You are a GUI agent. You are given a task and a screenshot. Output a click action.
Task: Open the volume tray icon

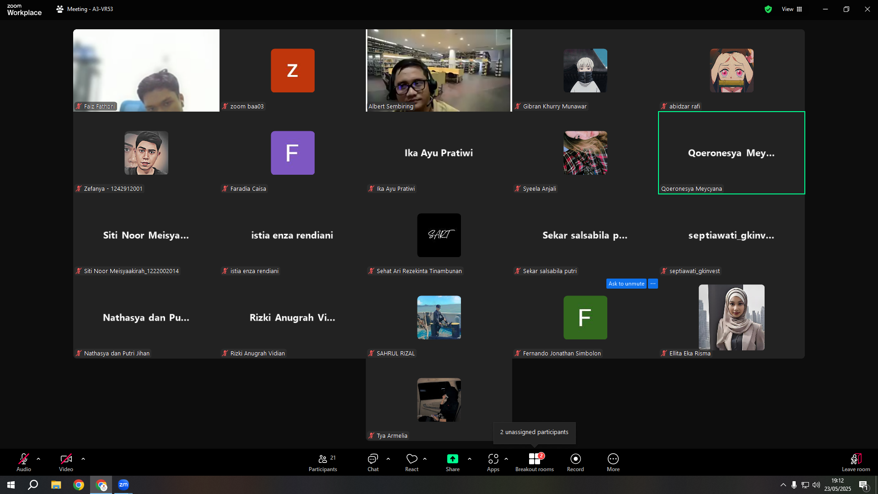(x=816, y=485)
